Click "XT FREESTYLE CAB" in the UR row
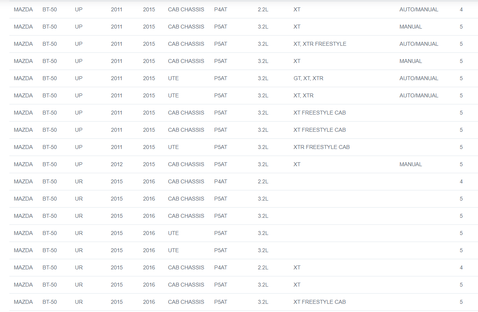Screen dimensions: 478x312 pyautogui.click(x=320, y=302)
